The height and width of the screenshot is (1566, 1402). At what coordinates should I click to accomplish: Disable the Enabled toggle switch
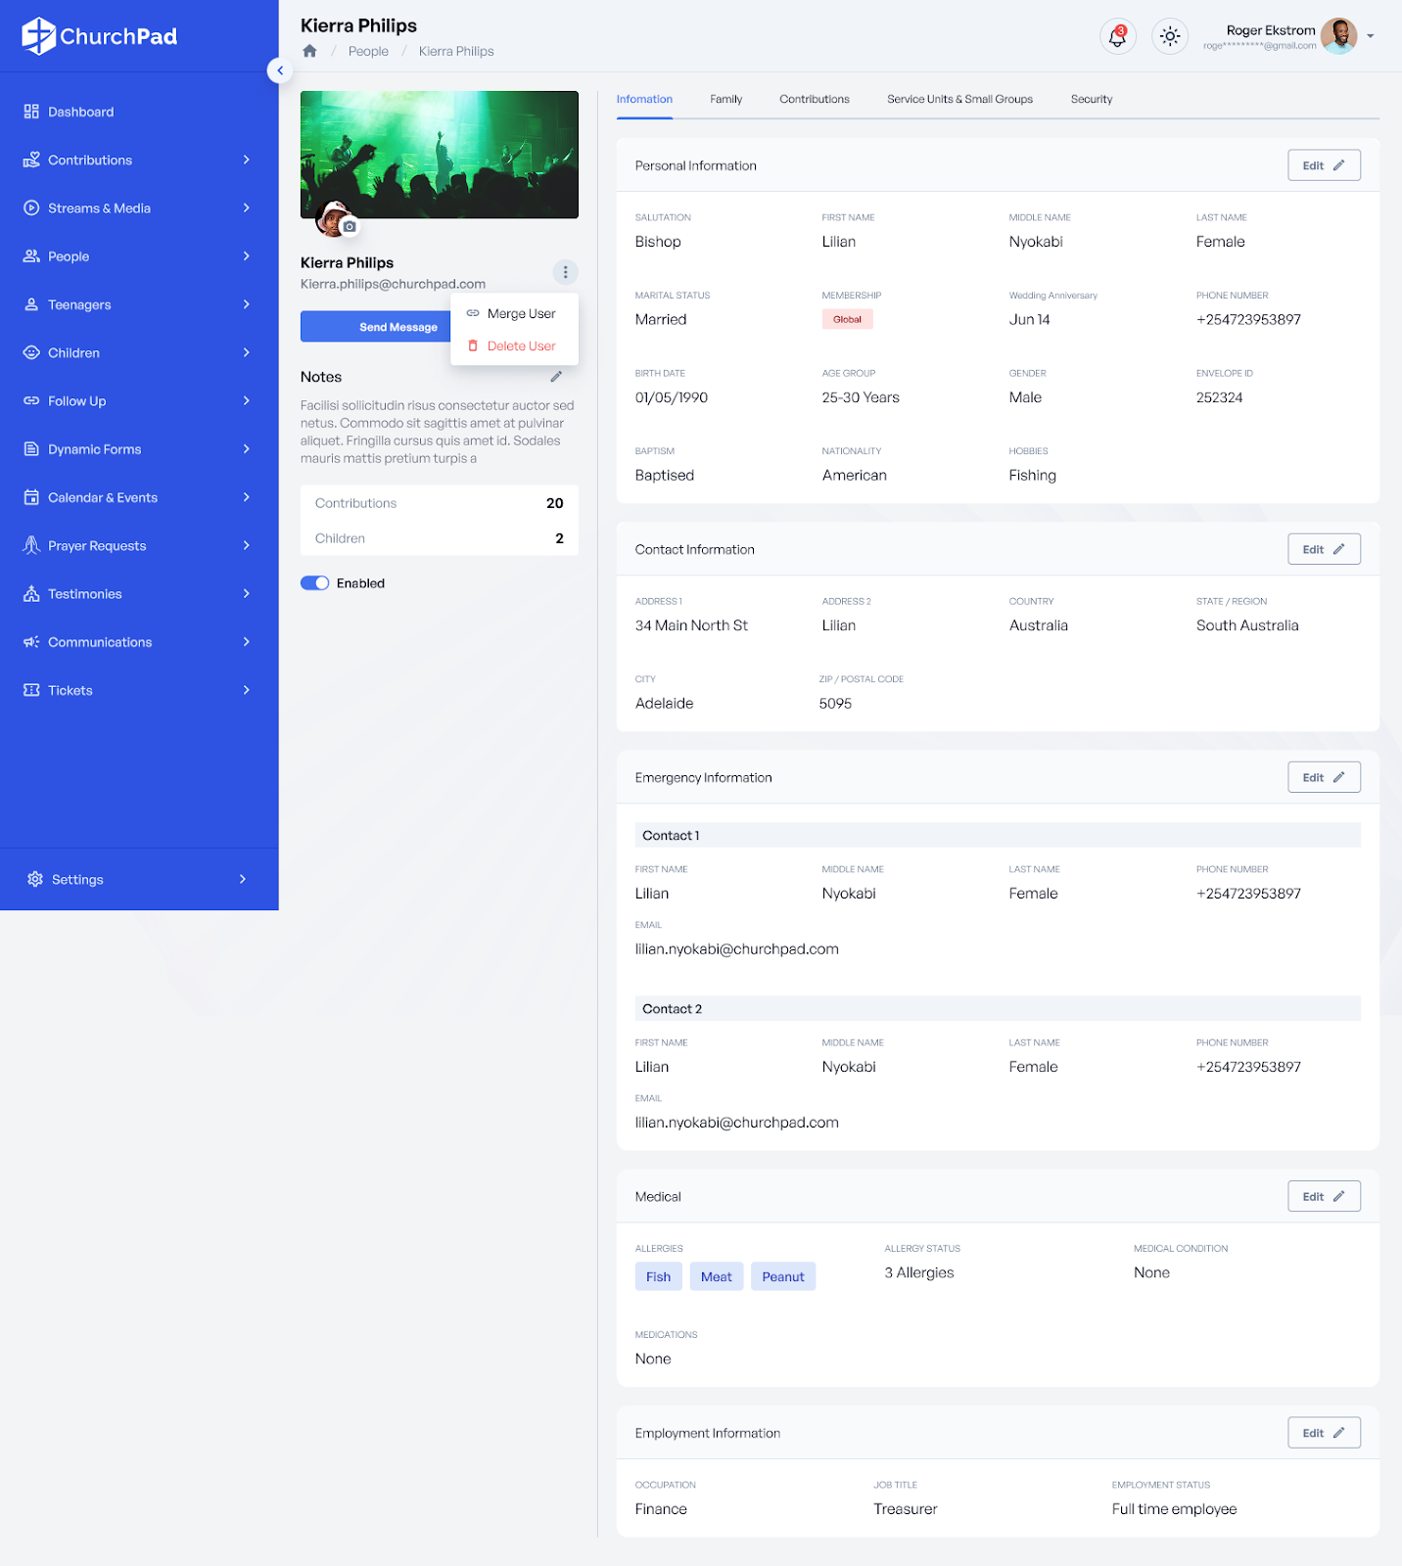coord(314,583)
